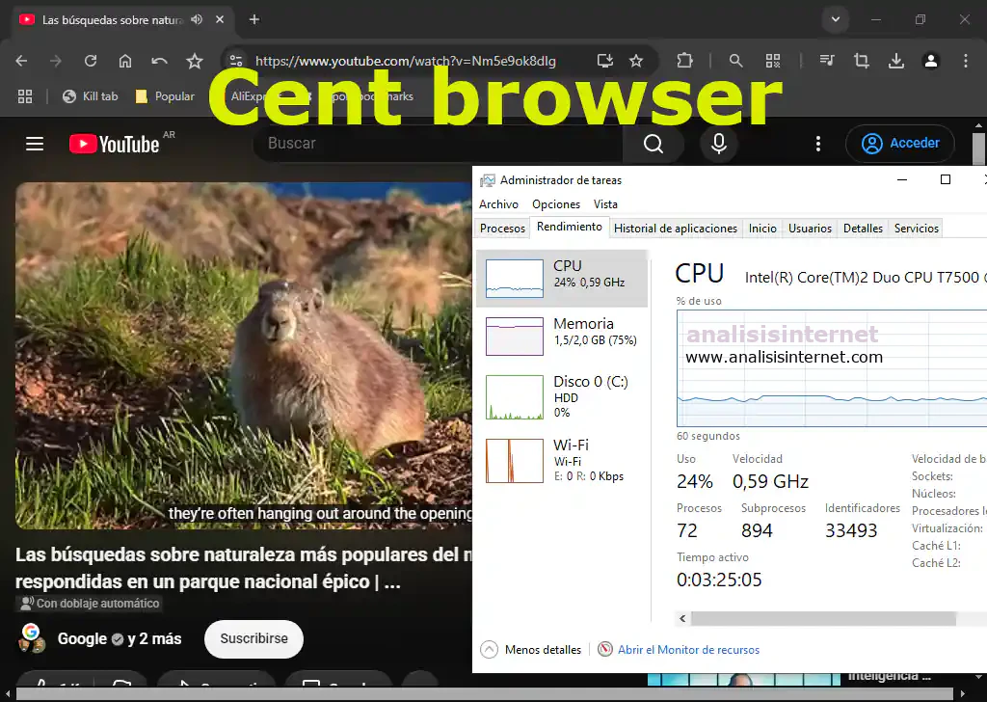Click the browser toolbar search magnifier
The height and width of the screenshot is (702, 987).
point(735,61)
